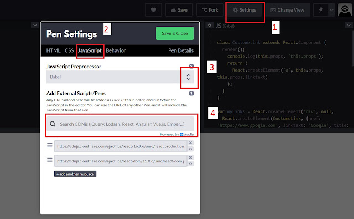This screenshot has height=219, width=354.
Task: Switch to the CSS settings tab
Action: click(x=69, y=50)
